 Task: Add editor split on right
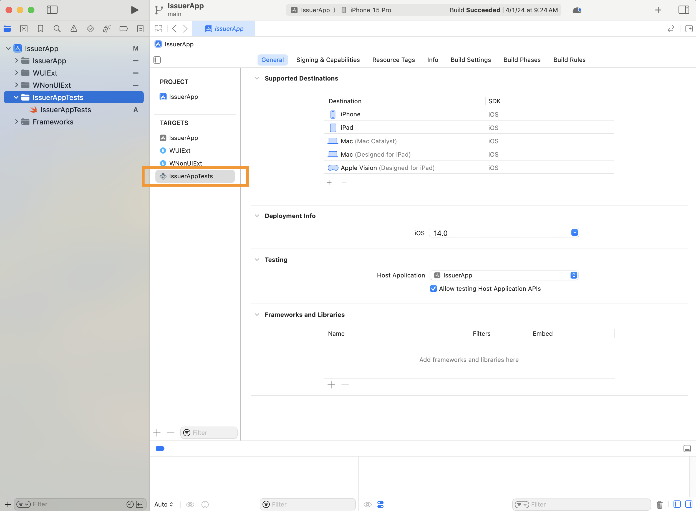[689, 29]
